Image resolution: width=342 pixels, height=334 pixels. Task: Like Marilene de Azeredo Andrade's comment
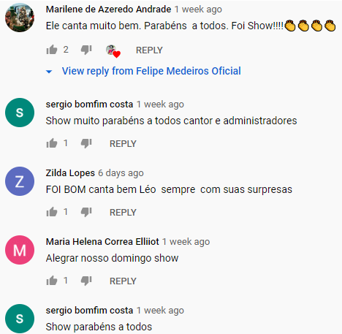click(52, 50)
